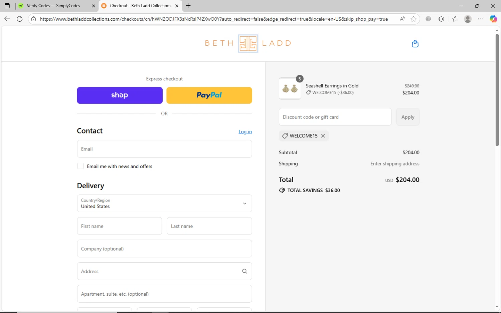
Task: Open Read aloud in address bar
Action: coord(402,19)
